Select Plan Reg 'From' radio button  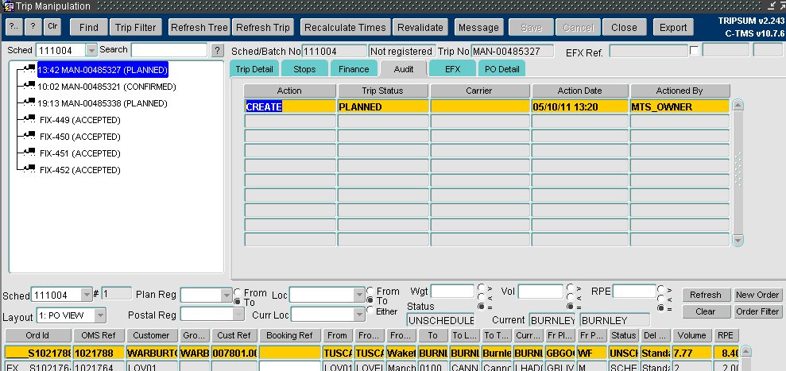pyautogui.click(x=238, y=292)
